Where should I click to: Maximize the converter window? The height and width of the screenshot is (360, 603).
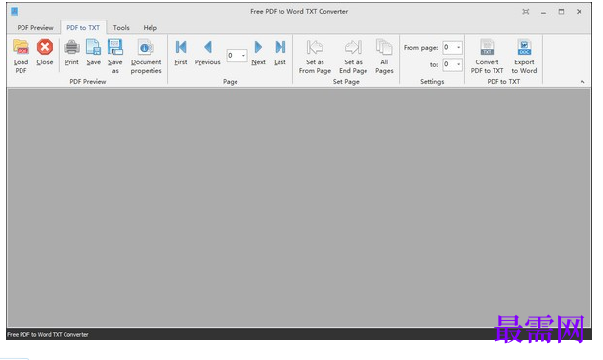[561, 12]
